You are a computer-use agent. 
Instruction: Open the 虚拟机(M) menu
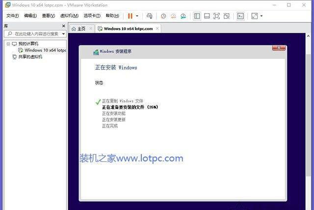69,16
